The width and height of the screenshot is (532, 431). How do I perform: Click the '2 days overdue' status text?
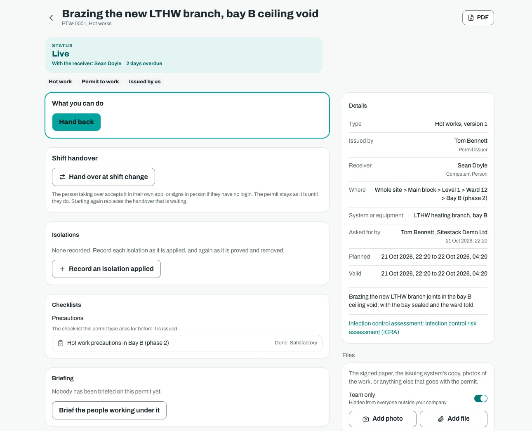144,64
